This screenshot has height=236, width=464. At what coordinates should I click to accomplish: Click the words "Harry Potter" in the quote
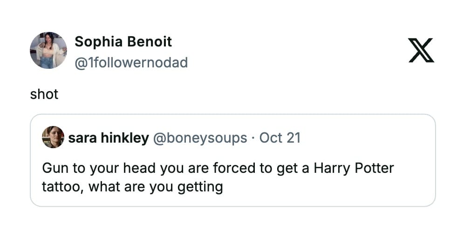click(354, 168)
